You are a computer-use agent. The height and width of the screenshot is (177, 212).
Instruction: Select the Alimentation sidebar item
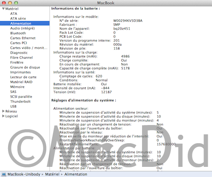tap(25, 23)
